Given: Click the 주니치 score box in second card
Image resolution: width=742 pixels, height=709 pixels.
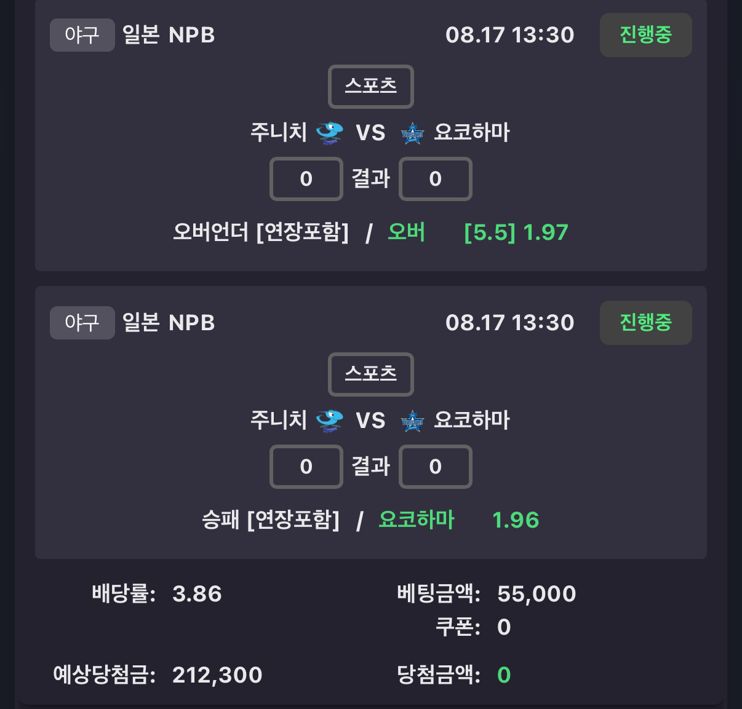Looking at the screenshot, I should pos(306,467).
